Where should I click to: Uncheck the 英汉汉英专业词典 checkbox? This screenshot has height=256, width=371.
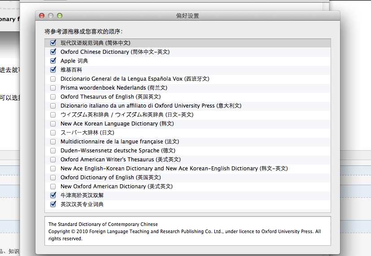(x=53, y=204)
